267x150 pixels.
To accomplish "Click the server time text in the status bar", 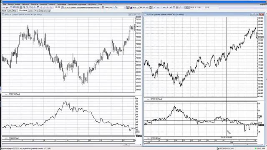I will (x=26, y=149).
